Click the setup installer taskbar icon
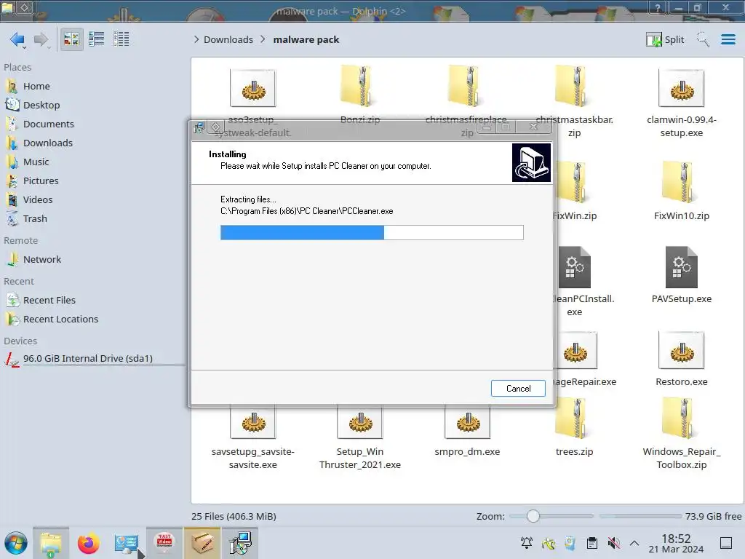 [240, 543]
